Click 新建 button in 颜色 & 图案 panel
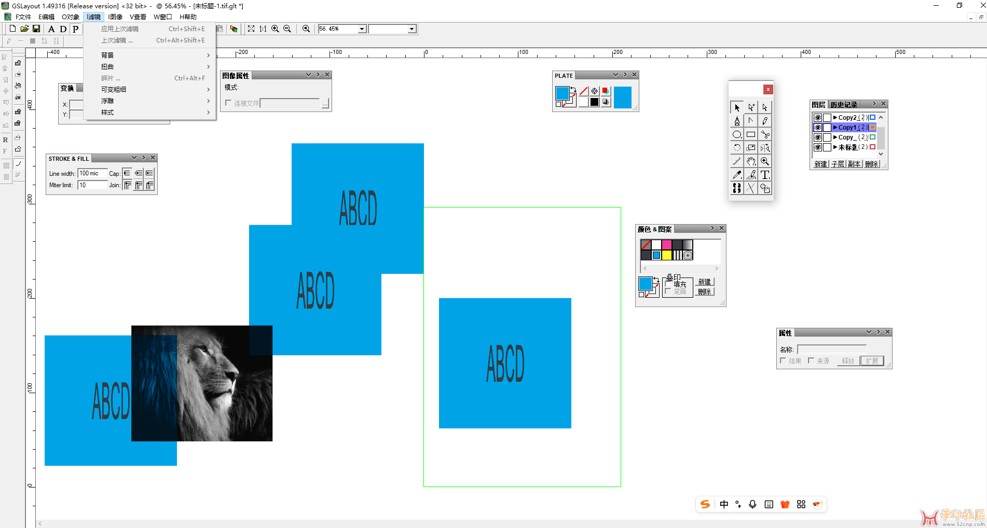The image size is (987, 528). (x=705, y=282)
